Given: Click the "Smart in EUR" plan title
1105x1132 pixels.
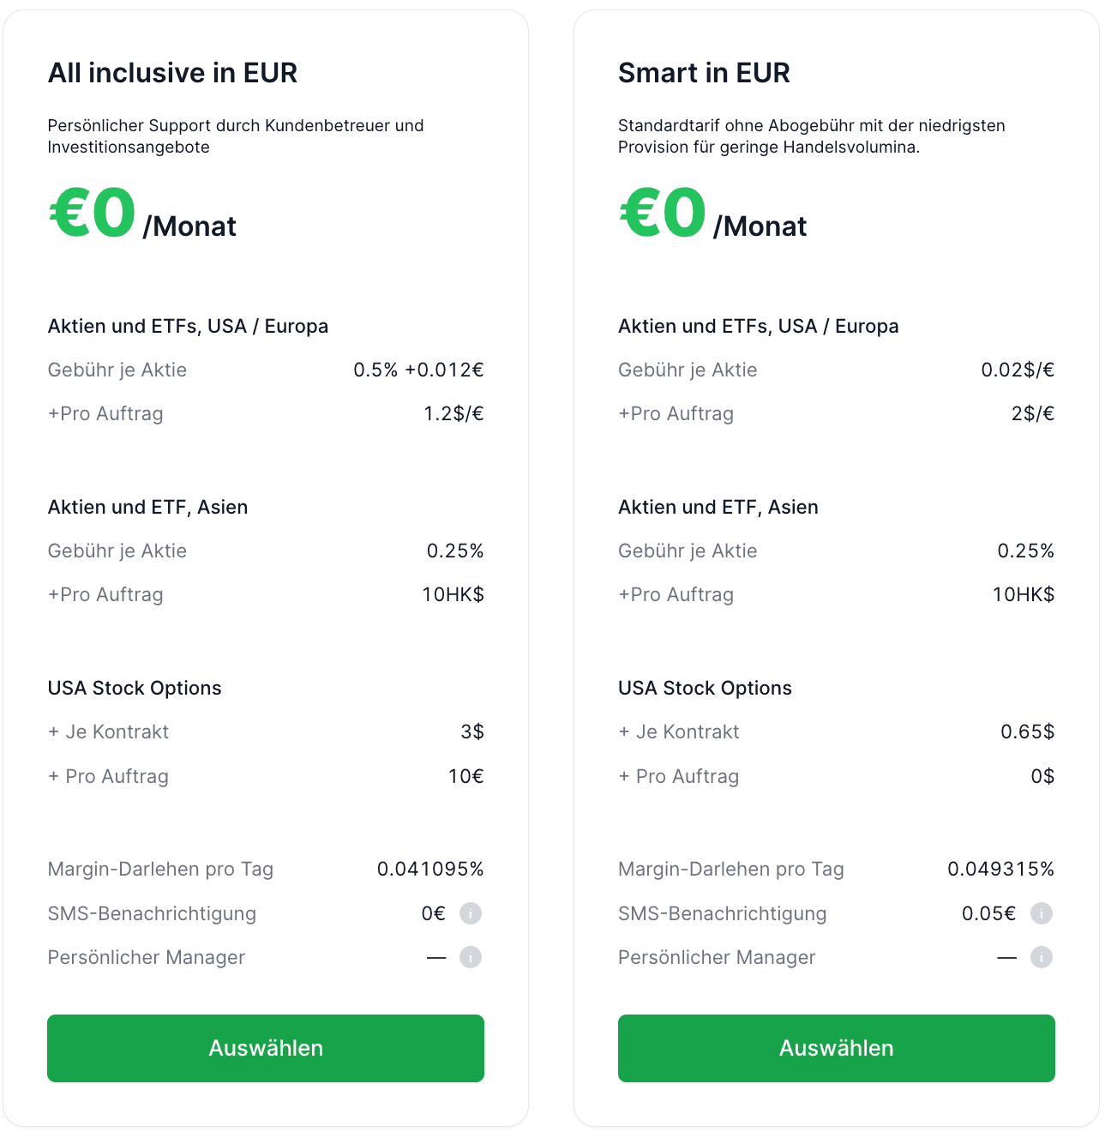Looking at the screenshot, I should [x=704, y=73].
